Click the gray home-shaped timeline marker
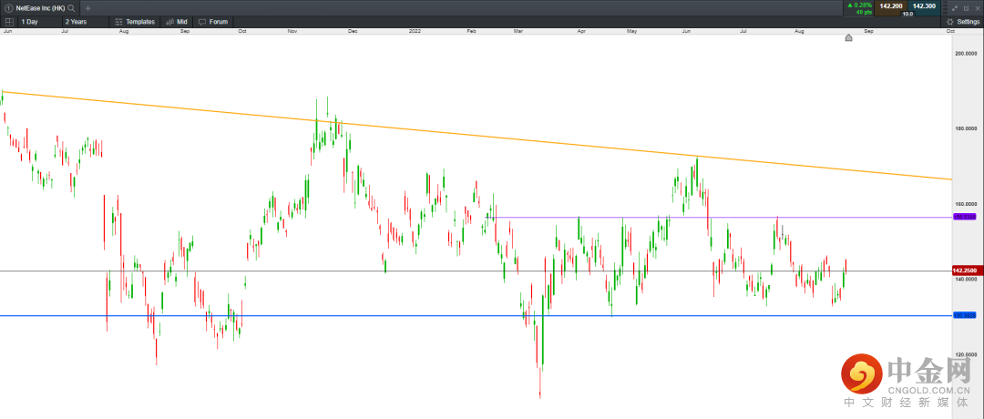The image size is (984, 419). click(x=848, y=37)
